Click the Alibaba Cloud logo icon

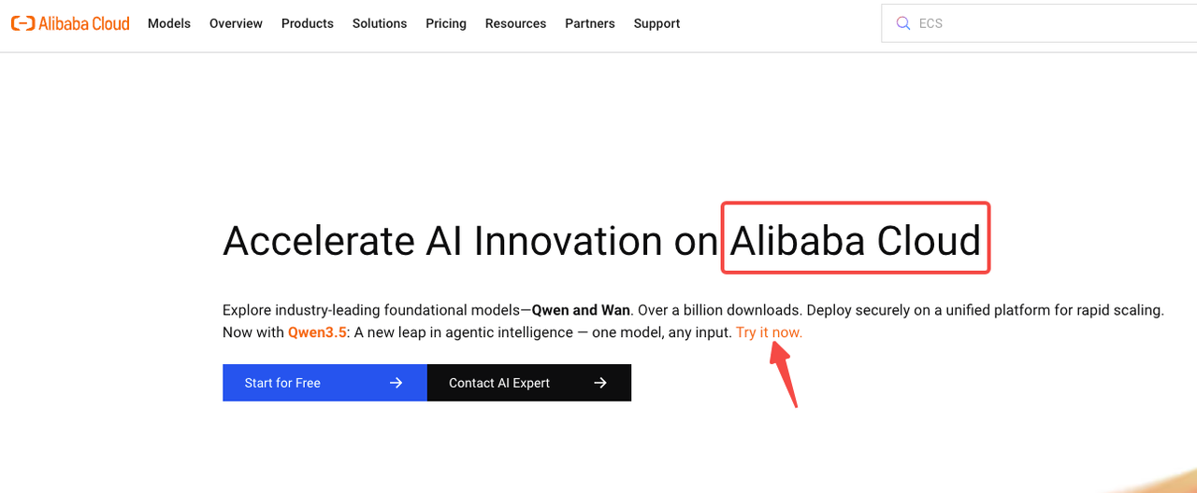point(22,23)
